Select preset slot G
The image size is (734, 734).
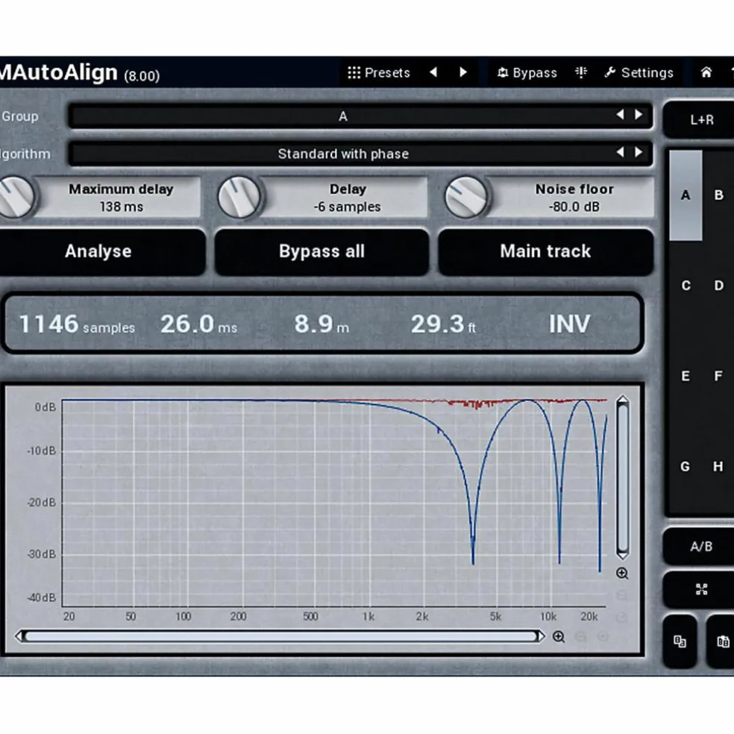(686, 466)
